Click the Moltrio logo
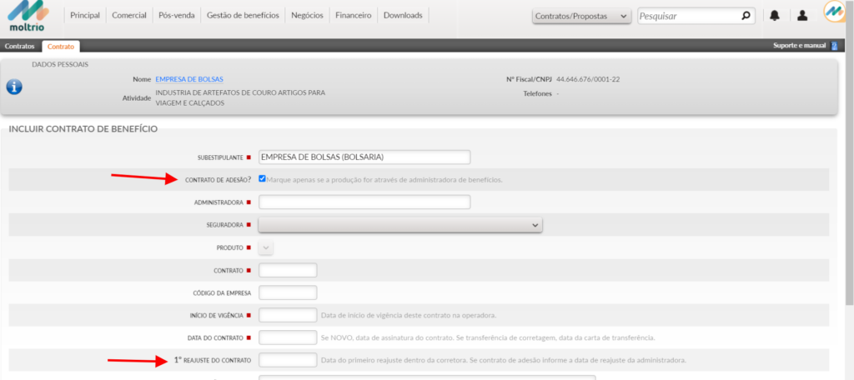Viewport: 854px width, 380px height. [x=29, y=17]
